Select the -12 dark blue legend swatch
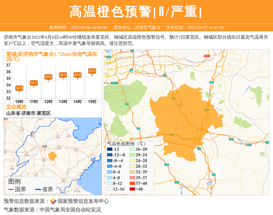Screen dimensions: 273x215 pyautogui.click(x=110, y=149)
